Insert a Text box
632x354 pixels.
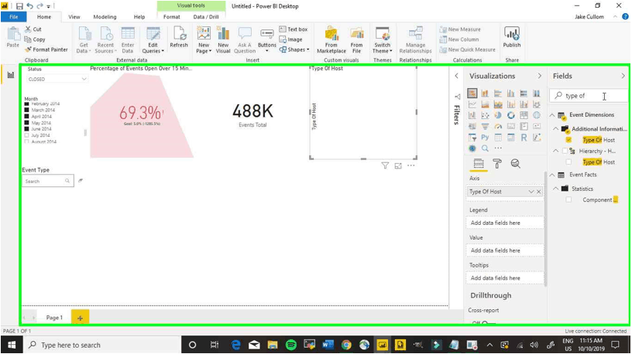coord(294,29)
